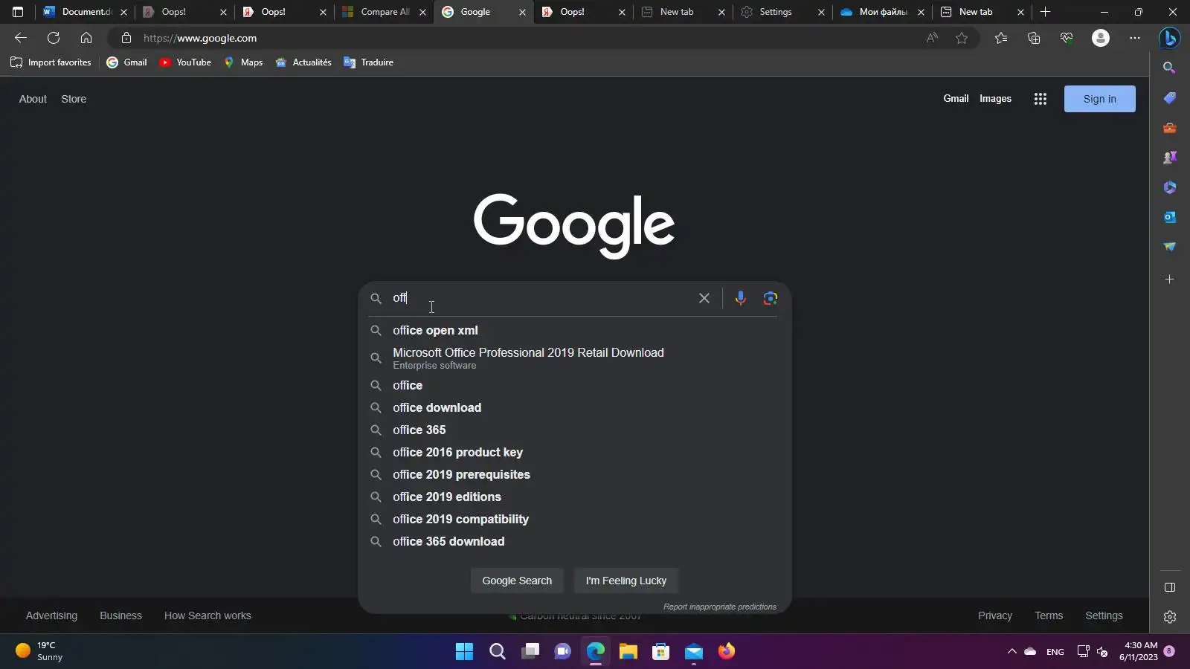Clear the search box text
Viewport: 1190px width, 669px height.
[704, 298]
